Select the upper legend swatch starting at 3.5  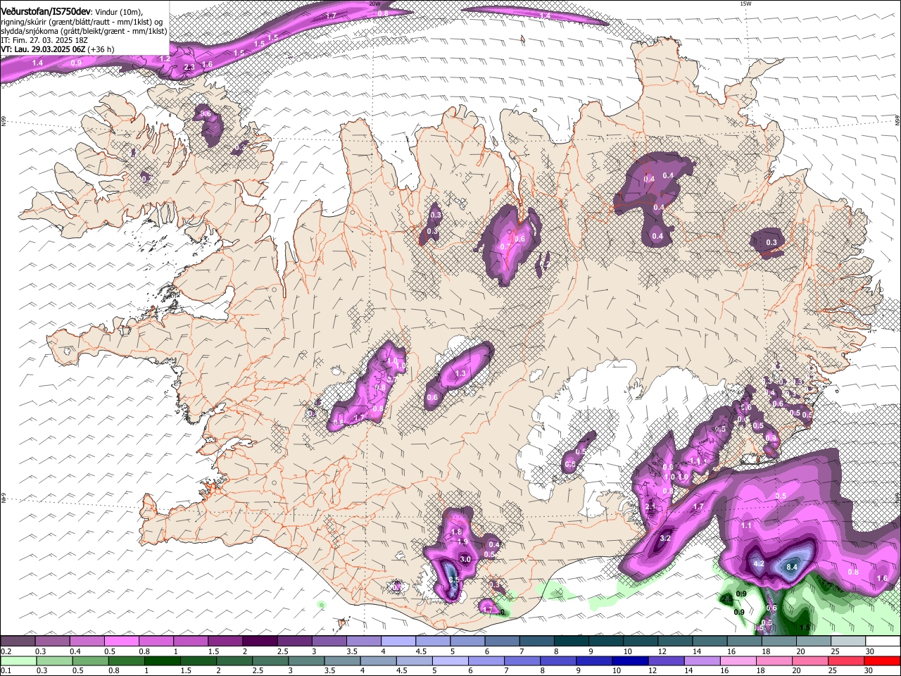pos(363,641)
